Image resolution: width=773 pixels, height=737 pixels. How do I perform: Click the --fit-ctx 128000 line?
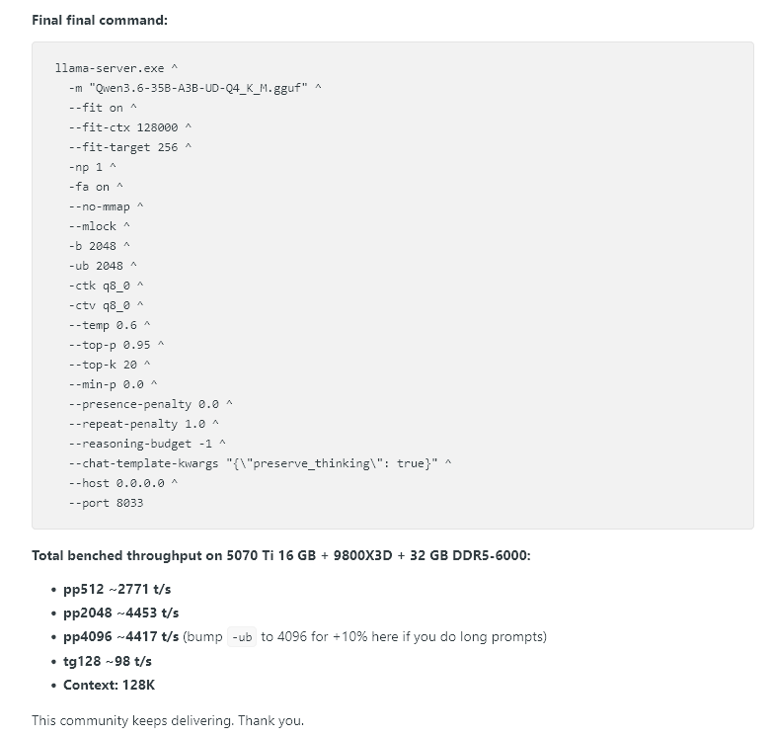[130, 127]
